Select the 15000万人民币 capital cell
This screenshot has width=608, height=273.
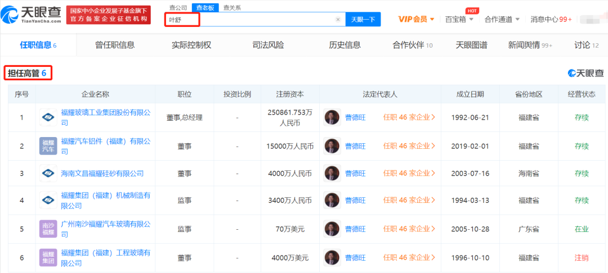tap(290, 146)
